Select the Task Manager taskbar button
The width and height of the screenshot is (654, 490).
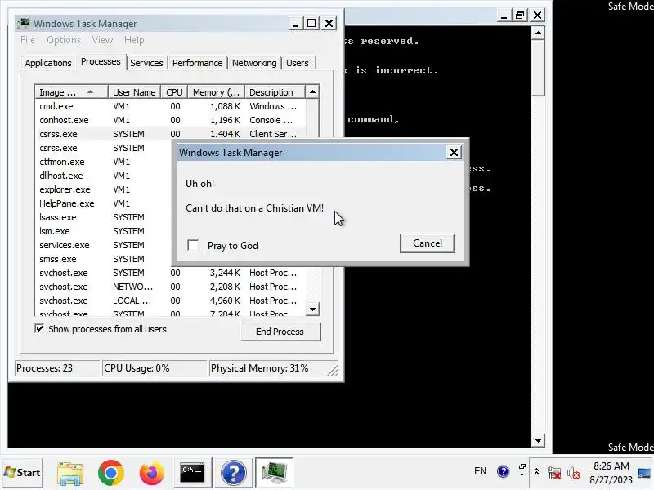(x=274, y=473)
